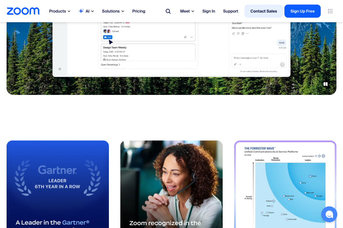Pause the hero carousel animation

coord(326,84)
